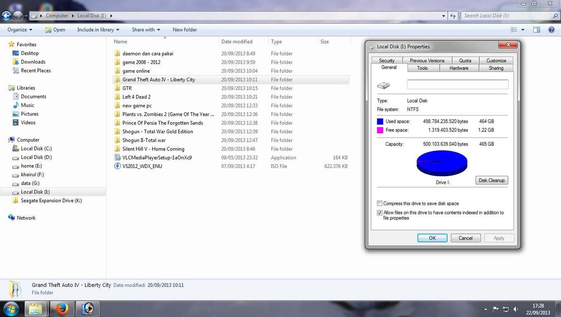The image size is (561, 317).
Task: Select the Downloads icon in Favorites
Action: pos(16,62)
